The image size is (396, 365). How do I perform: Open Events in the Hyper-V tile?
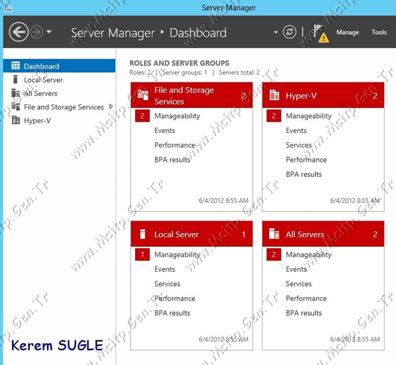(296, 130)
